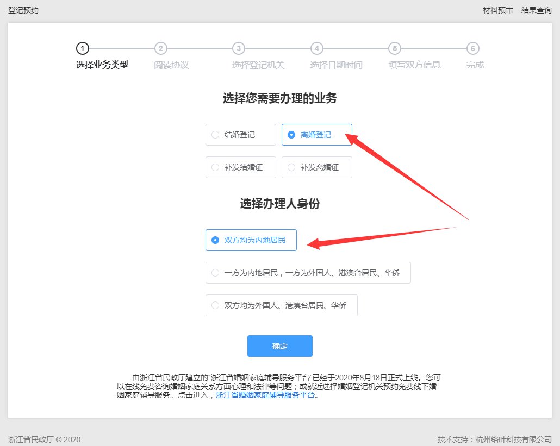Click step 4 circle icon
The width and height of the screenshot is (560, 446).
coord(316,48)
